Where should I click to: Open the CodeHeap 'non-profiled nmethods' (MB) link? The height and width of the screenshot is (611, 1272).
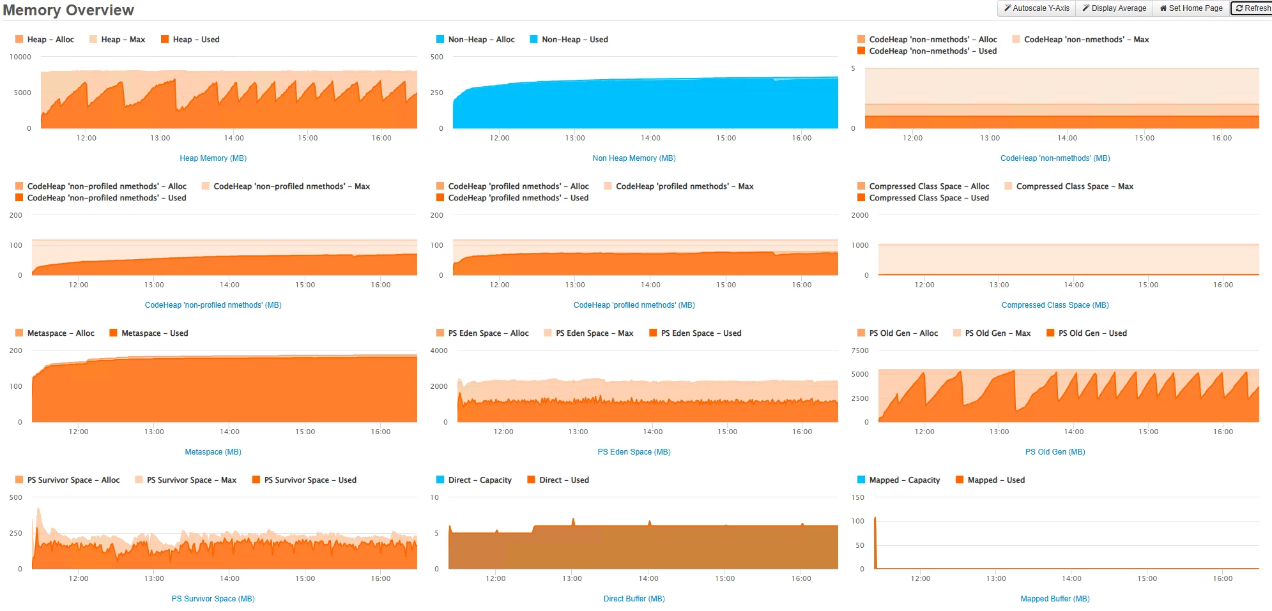coord(213,305)
